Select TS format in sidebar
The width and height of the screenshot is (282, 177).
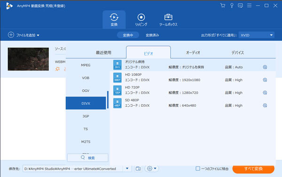pos(86,129)
